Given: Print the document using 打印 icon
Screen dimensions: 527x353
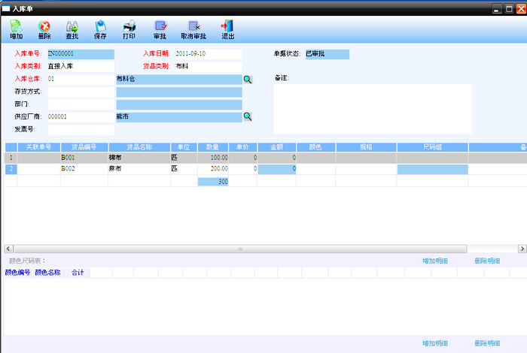Looking at the screenshot, I should [129, 29].
